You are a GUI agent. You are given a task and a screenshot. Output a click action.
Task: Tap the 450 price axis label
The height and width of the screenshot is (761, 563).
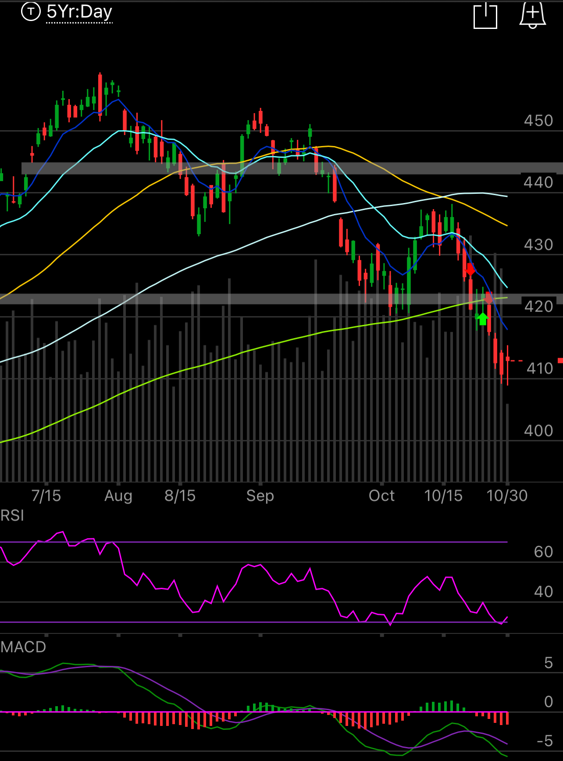pyautogui.click(x=538, y=121)
